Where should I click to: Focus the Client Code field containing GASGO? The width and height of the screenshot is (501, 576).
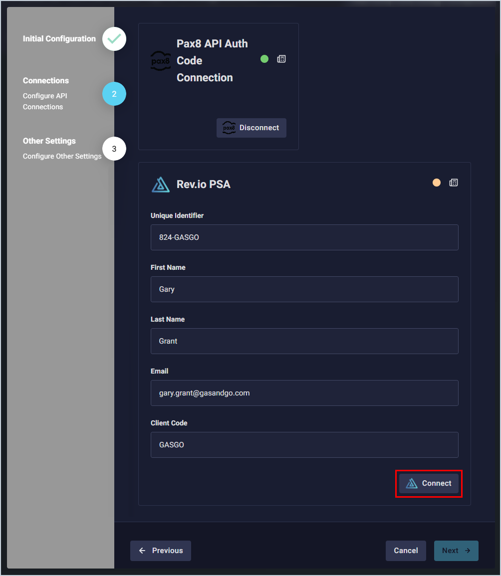click(x=304, y=445)
